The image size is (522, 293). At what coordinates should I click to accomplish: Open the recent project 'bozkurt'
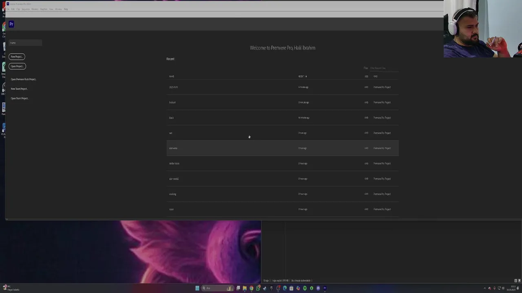[x=283, y=103]
